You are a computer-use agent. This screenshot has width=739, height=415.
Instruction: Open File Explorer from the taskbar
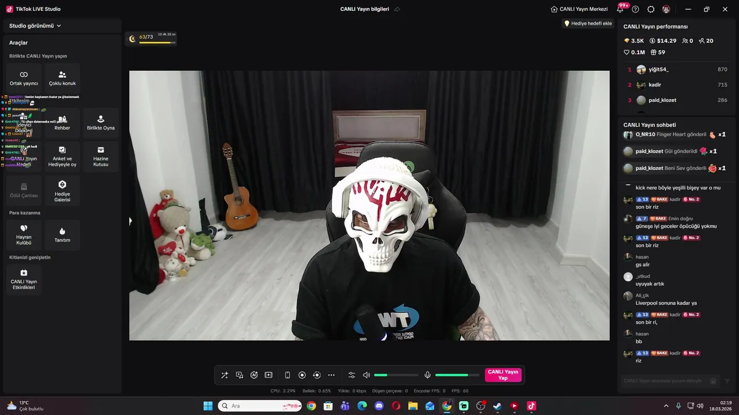pyautogui.click(x=413, y=406)
